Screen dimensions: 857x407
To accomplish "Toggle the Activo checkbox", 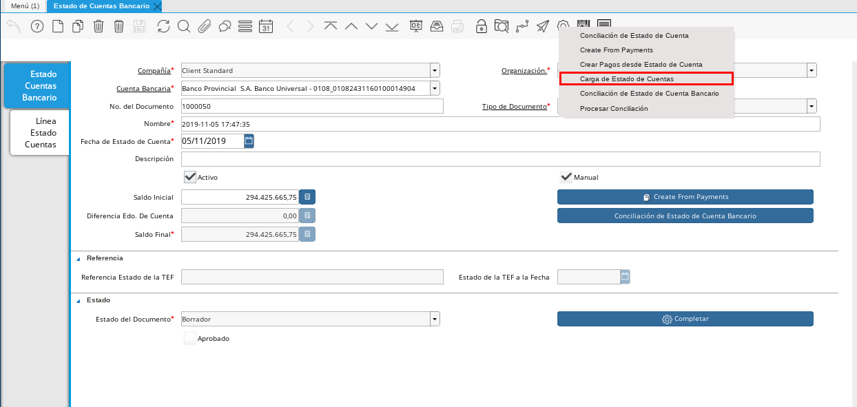I will tap(190, 177).
